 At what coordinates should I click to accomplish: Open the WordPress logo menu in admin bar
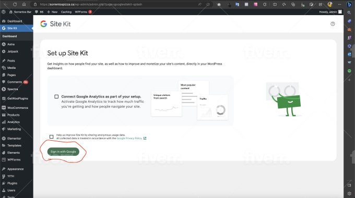[4, 12]
